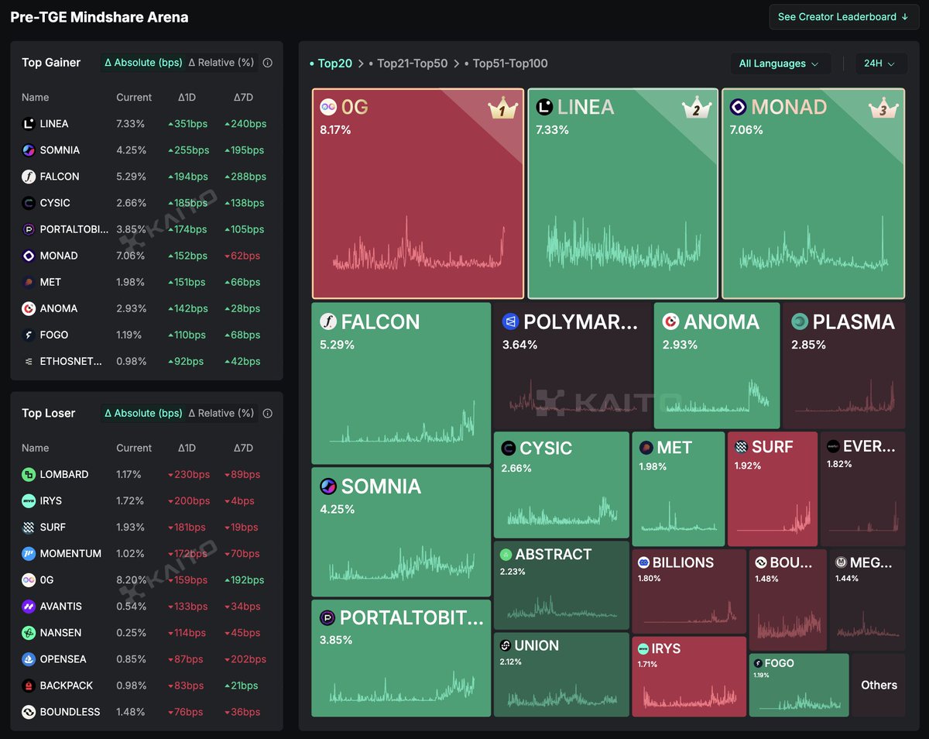
Task: Open the LINEA rank 2 treemap tile
Action: point(622,194)
